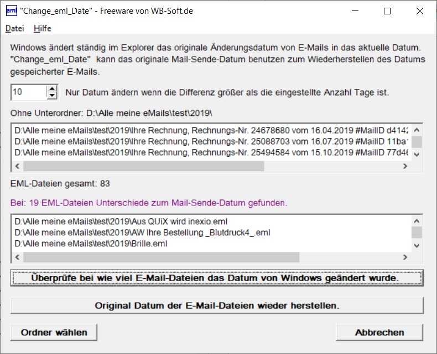Maximize the Change_eml_Date window
This screenshot has width=437, height=354.
tap(387, 11)
